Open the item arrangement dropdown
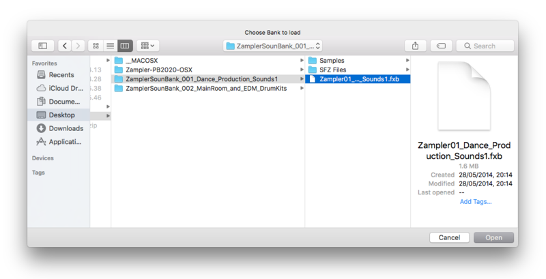This screenshot has width=546, height=279. coord(148,46)
